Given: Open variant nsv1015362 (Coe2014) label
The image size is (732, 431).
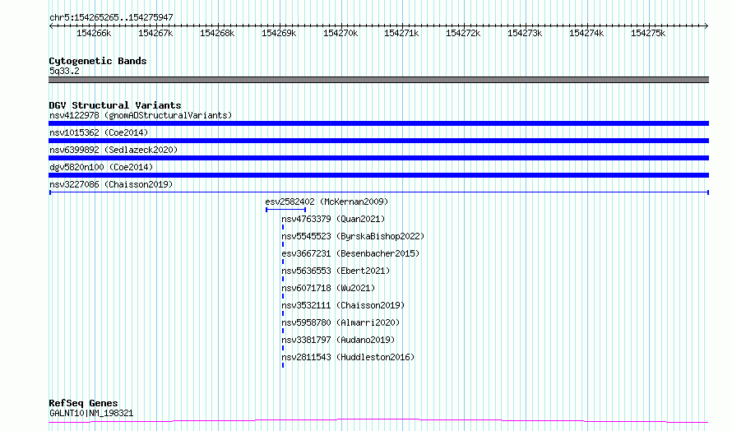Looking at the screenshot, I should point(99,132).
